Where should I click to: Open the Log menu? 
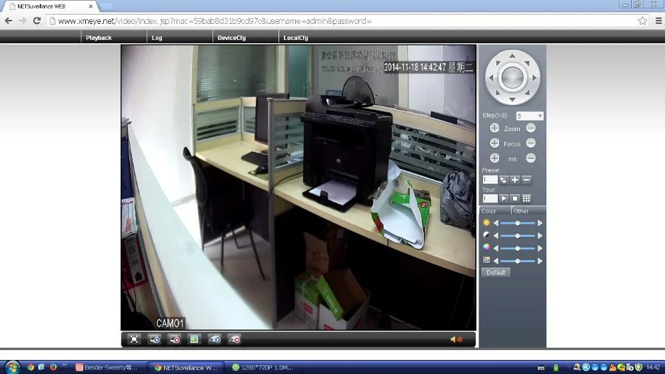[157, 38]
